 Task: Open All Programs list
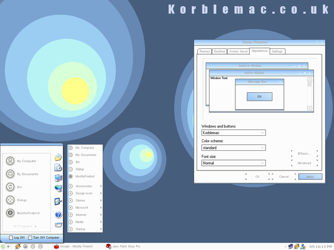coord(25,226)
